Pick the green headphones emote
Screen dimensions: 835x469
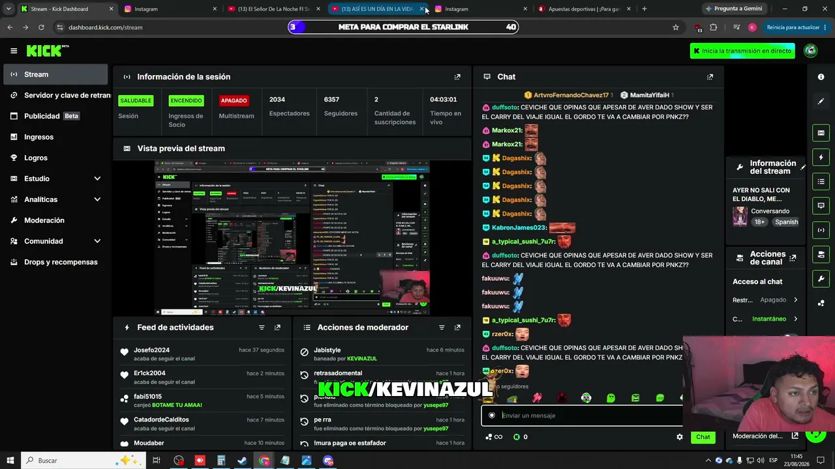[586, 398]
